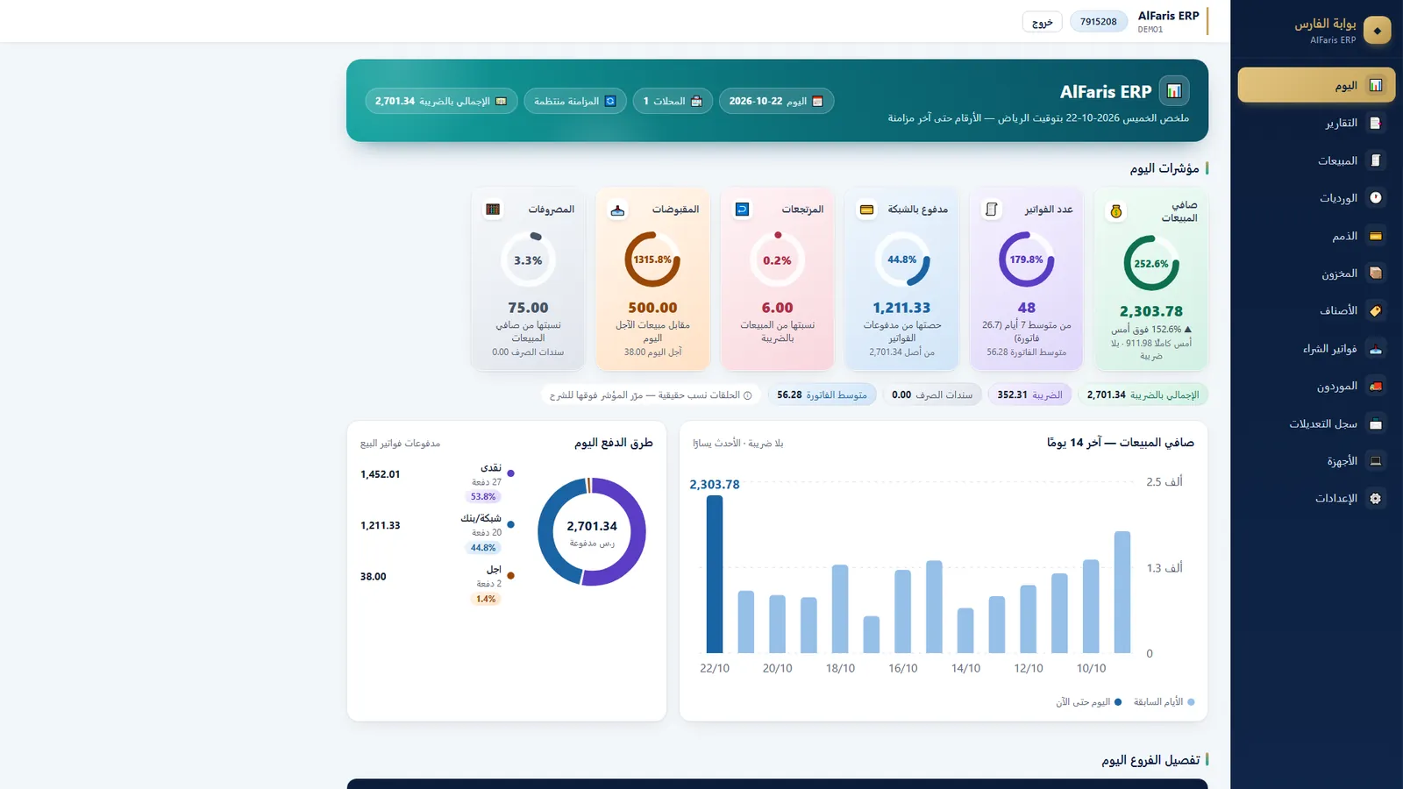Click the payment donut chart 2,701.34 center
This screenshot has height=789, width=1403.
(x=592, y=532)
